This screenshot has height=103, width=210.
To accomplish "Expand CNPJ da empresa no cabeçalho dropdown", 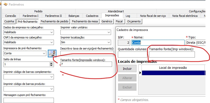I will [x=52, y=42].
